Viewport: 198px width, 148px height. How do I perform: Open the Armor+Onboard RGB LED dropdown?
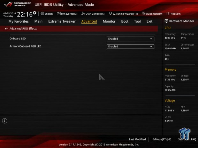130,46
